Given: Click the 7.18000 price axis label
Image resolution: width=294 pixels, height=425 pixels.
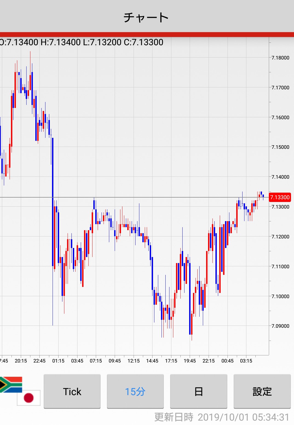Looking at the screenshot, I should click(x=280, y=58).
